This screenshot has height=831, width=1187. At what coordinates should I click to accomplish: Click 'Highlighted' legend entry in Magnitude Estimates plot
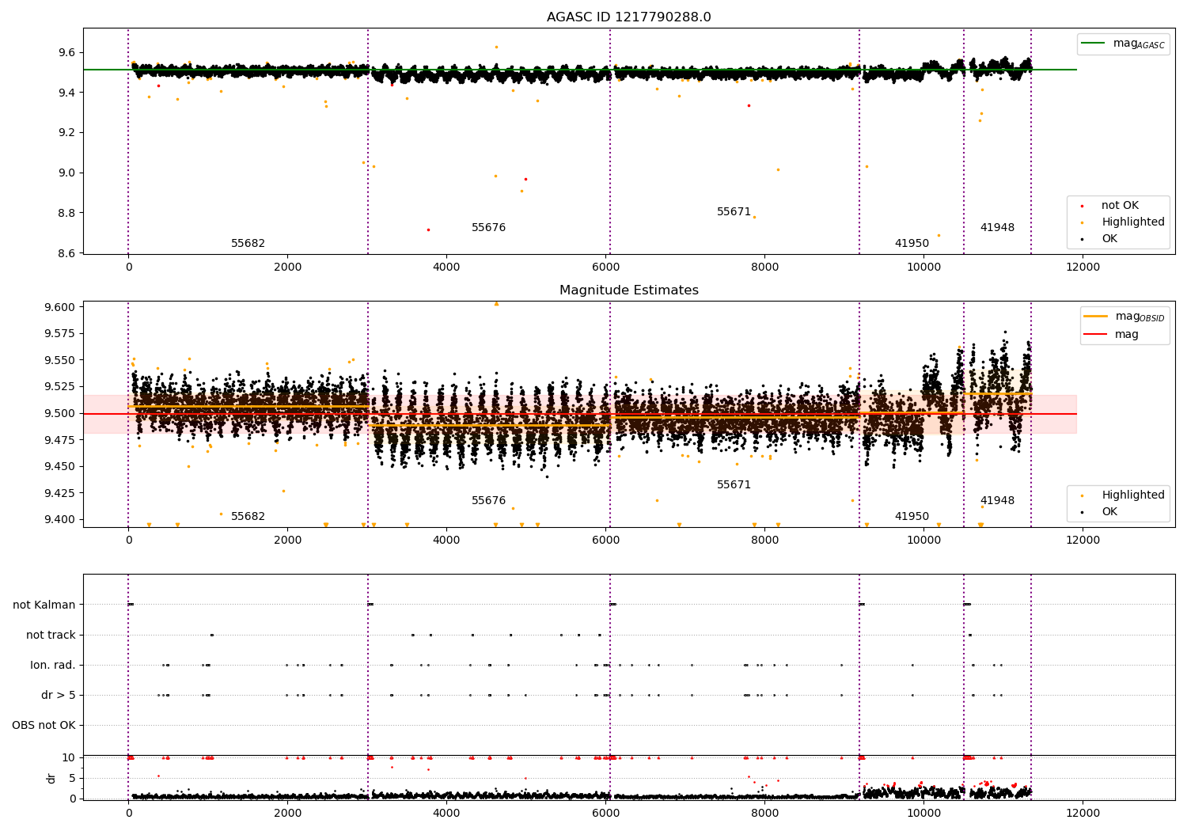[1122, 495]
